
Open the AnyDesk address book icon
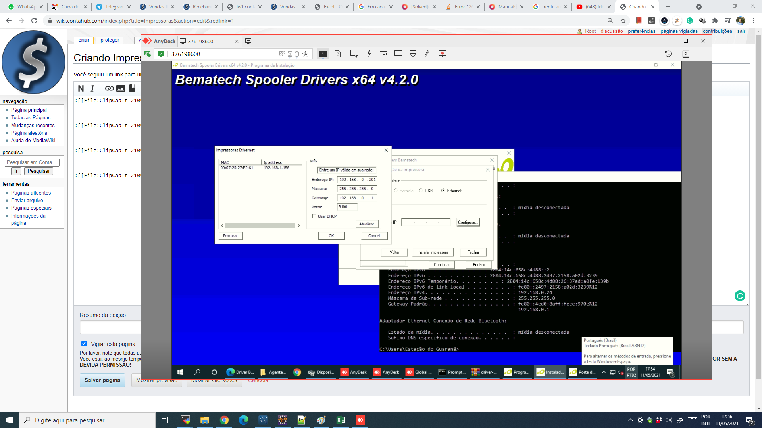coord(686,54)
